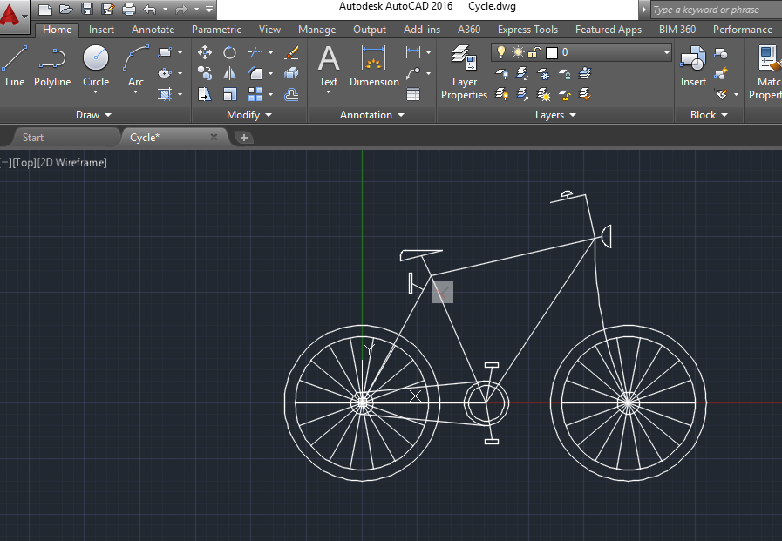Open the layer selection combo box arrow
This screenshot has width=782, height=541.
pos(666,51)
